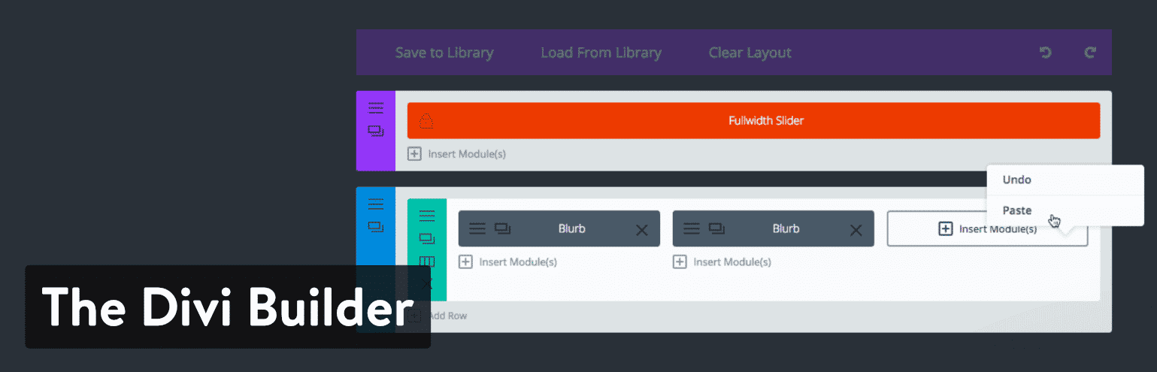Click Save to Library
The image size is (1157, 372).
tap(444, 53)
